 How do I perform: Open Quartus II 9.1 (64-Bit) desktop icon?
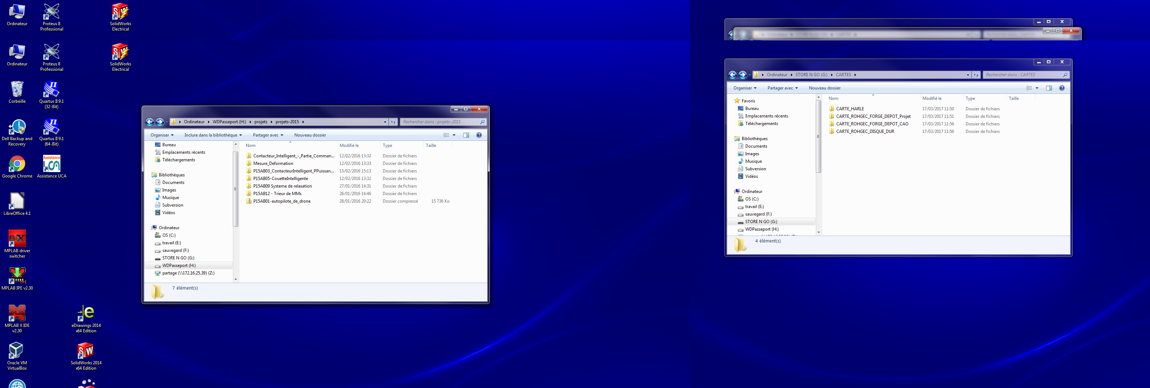click(51, 132)
